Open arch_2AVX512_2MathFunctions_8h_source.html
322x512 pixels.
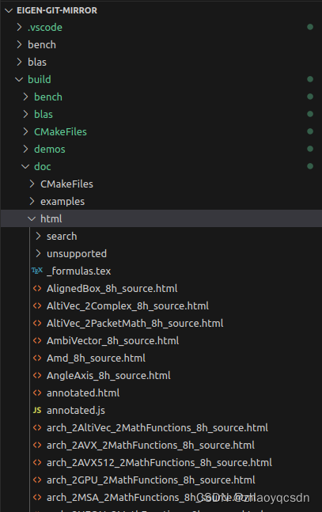[x=159, y=463]
